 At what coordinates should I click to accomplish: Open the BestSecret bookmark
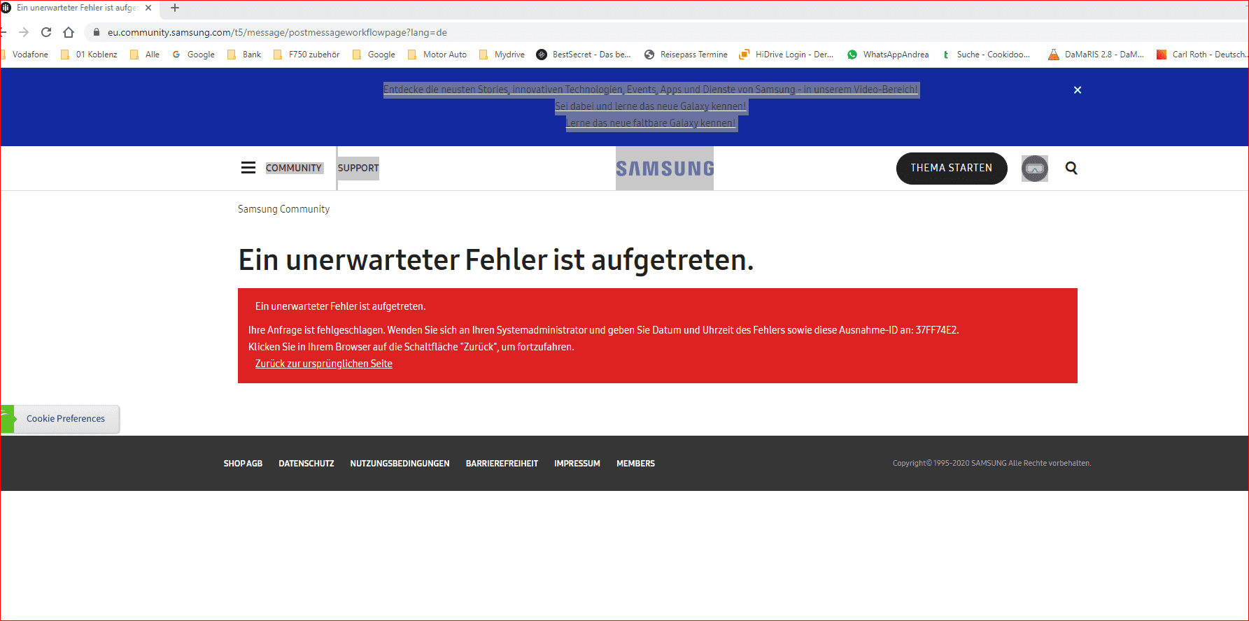[584, 55]
